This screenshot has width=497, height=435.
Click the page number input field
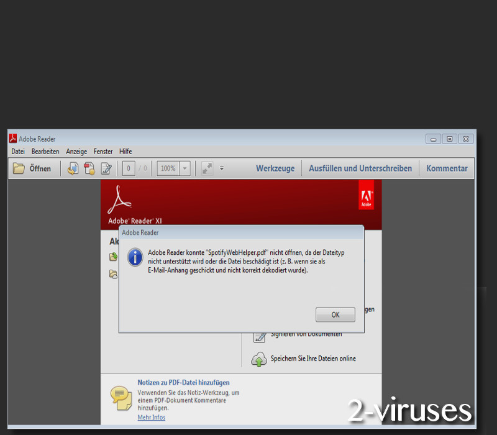pos(129,168)
